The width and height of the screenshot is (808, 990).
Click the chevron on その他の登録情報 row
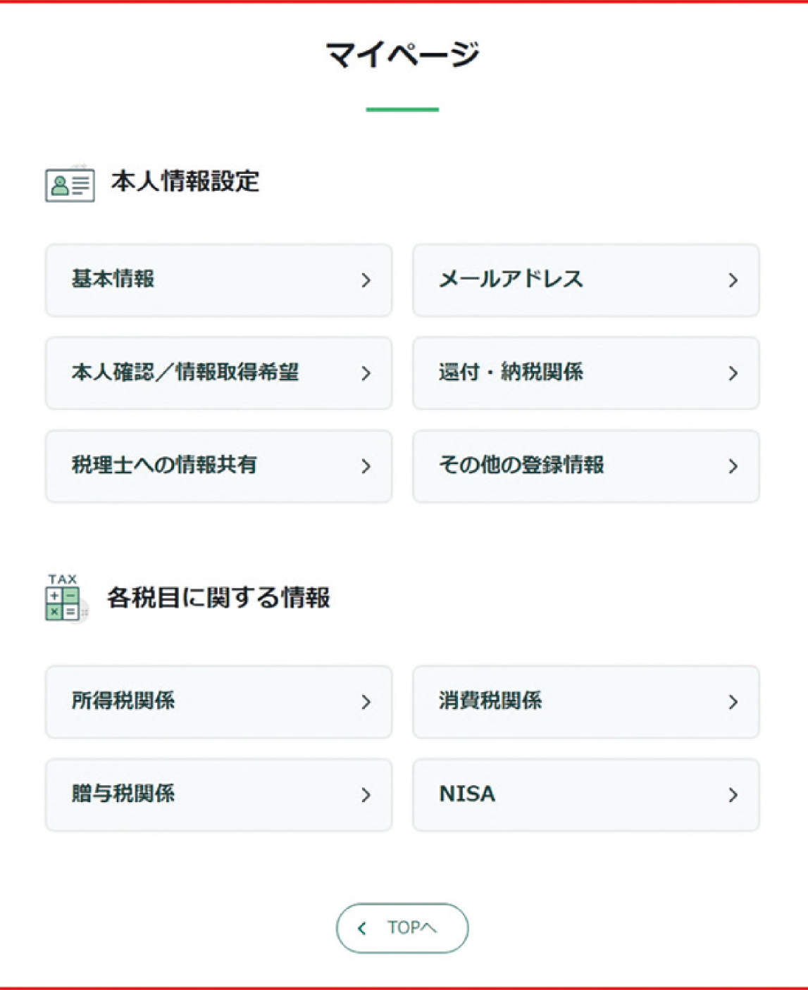733,466
